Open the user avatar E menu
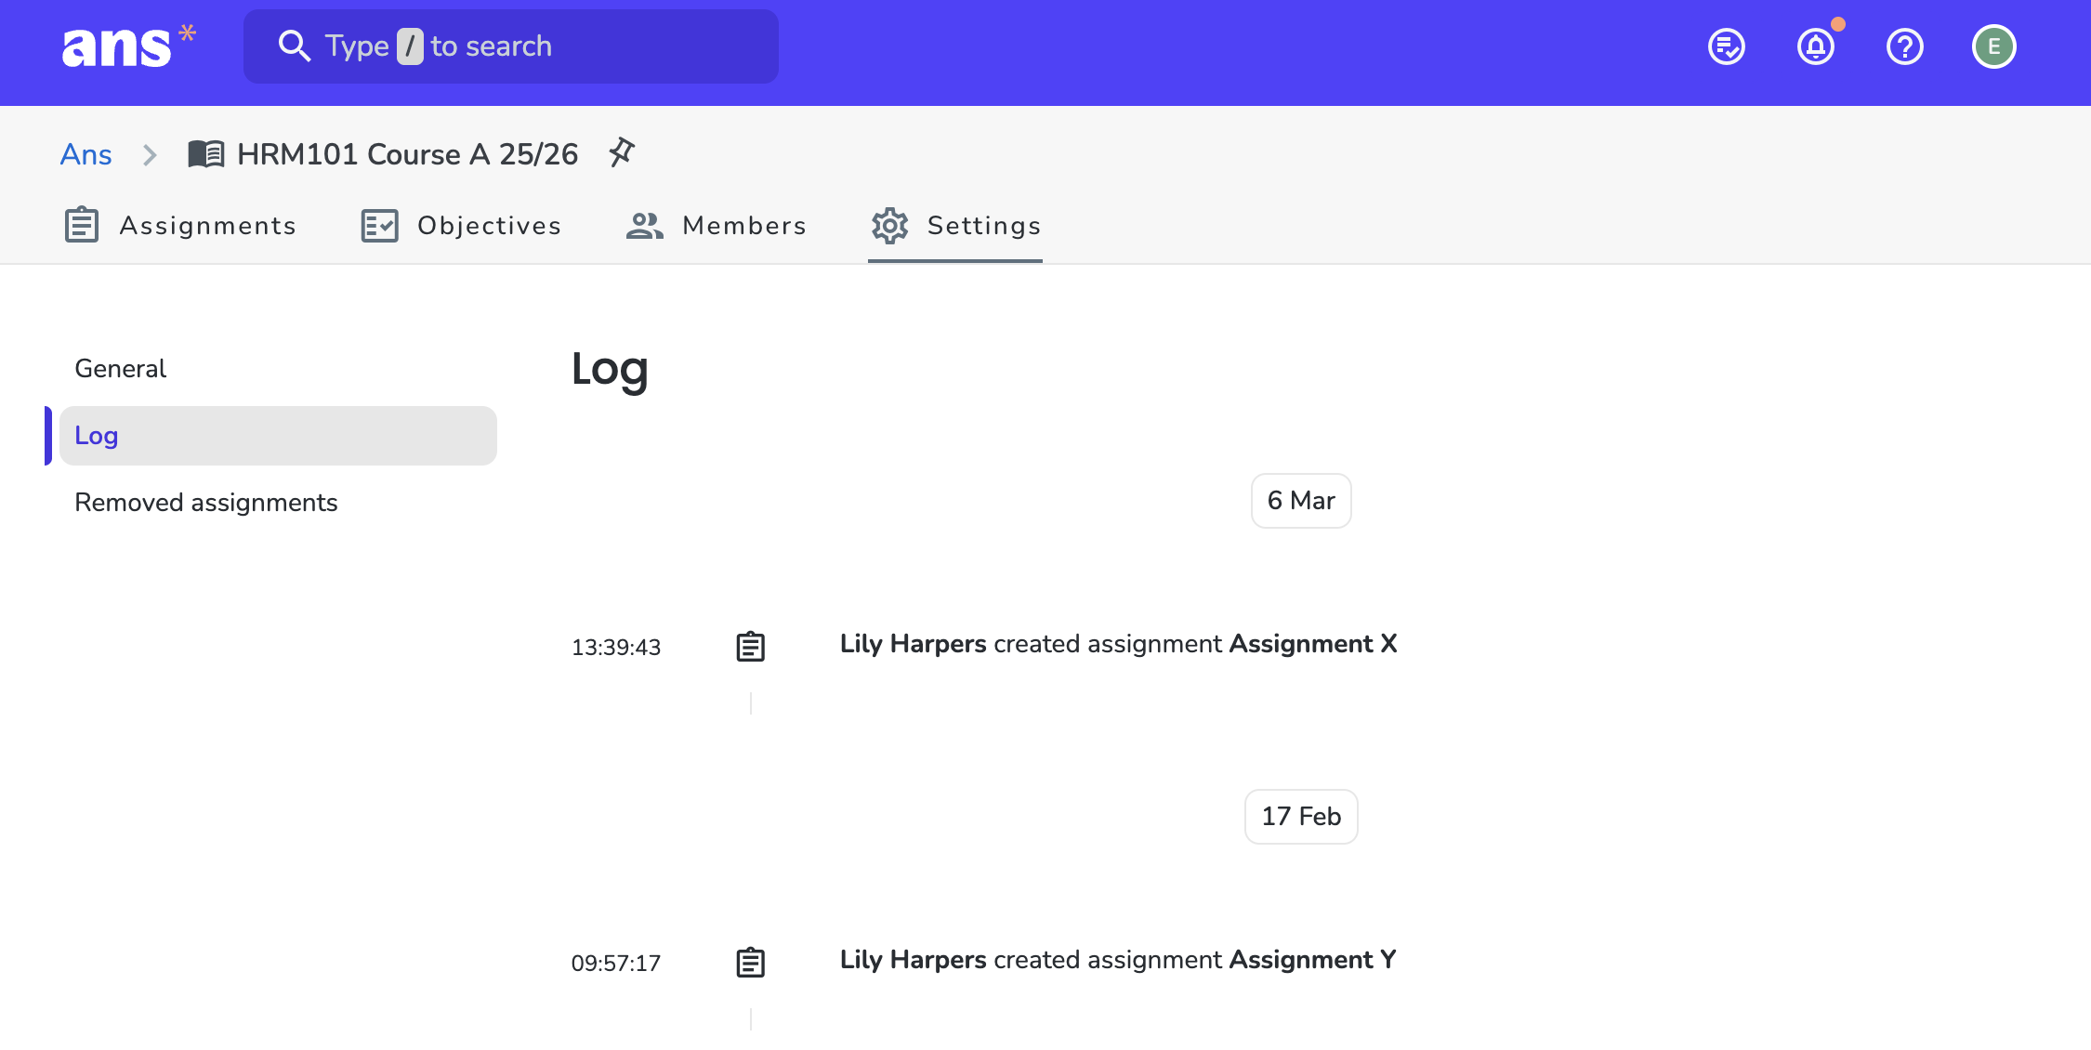Image resolution: width=2091 pixels, height=1050 pixels. pos(1994,46)
